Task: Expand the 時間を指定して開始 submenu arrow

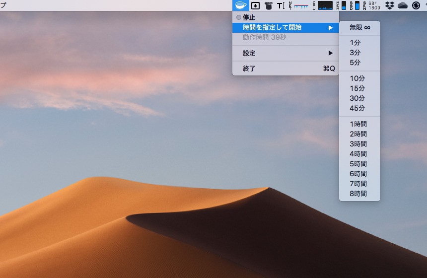Action: click(x=330, y=27)
